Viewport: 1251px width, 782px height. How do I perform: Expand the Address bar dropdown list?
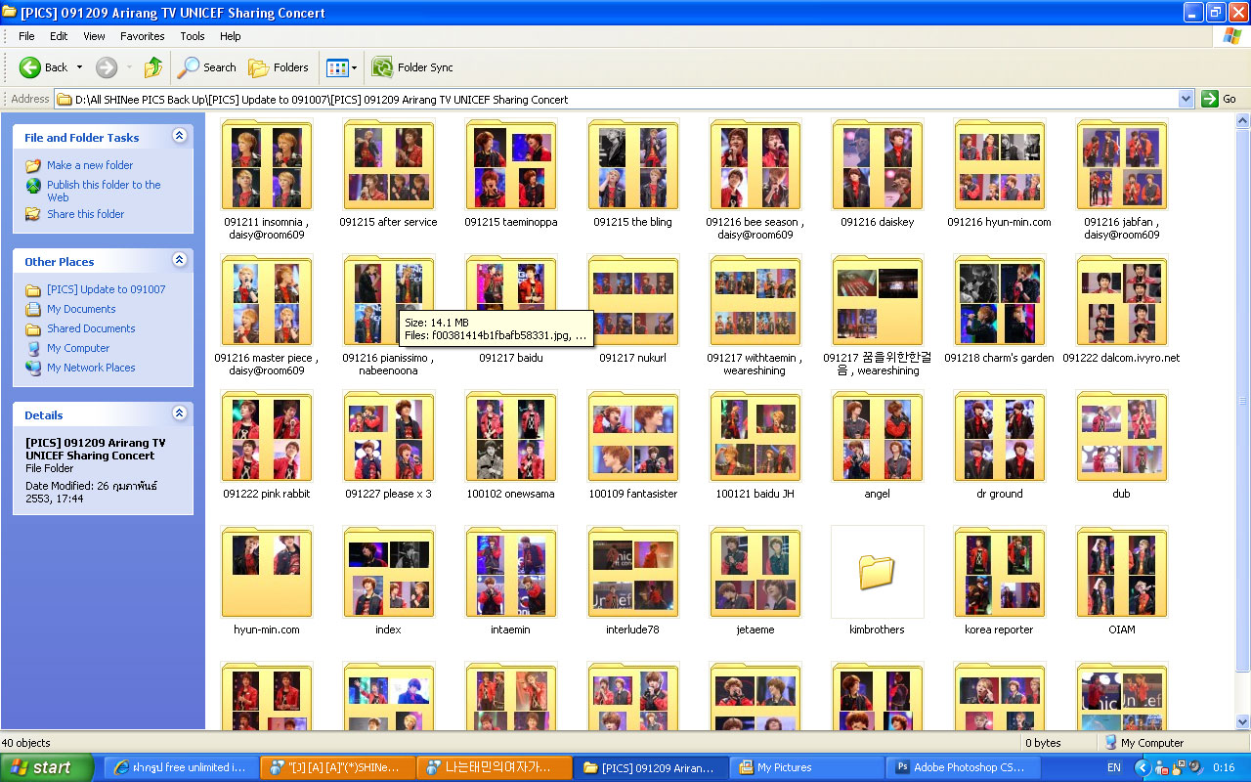pos(1186,99)
